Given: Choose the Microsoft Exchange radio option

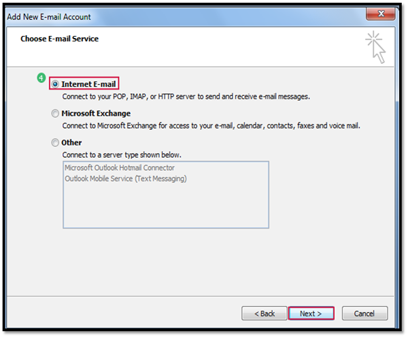Looking at the screenshot, I should pos(55,114).
